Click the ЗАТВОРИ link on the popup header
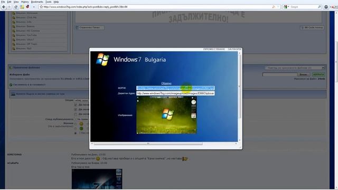 (234, 49)
